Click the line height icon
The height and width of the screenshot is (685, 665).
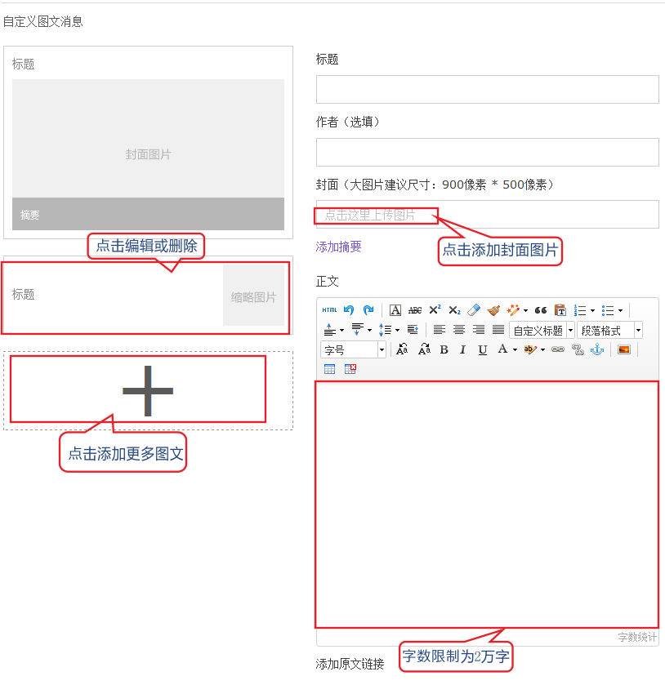tap(385, 330)
